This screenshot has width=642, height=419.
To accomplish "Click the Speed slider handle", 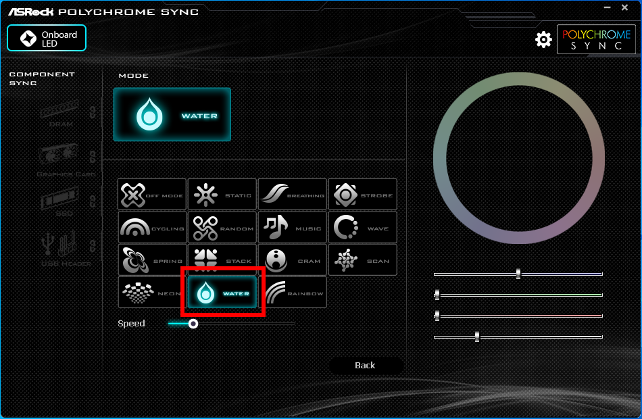I will 193,324.
